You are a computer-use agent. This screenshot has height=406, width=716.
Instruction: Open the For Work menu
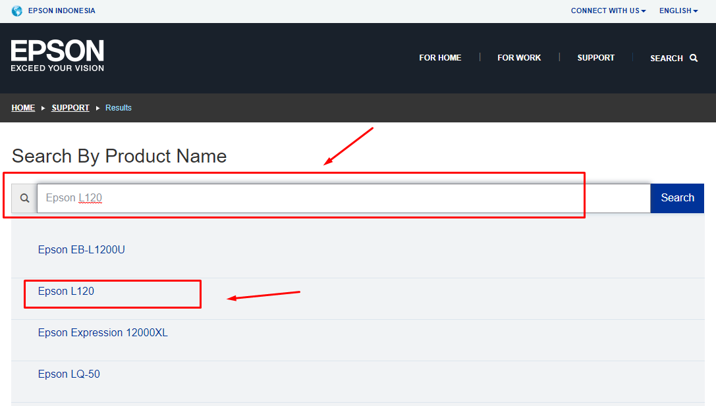point(519,58)
